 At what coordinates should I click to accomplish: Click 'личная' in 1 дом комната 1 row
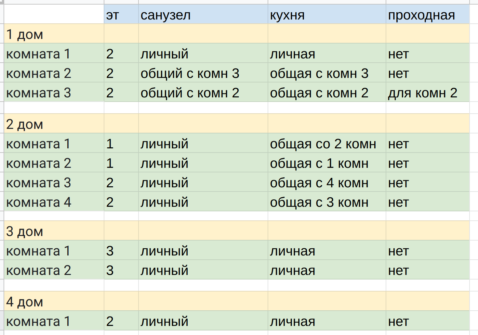coord(327,53)
